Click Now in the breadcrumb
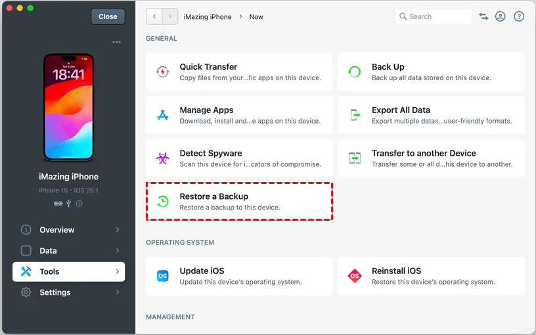The image size is (536, 335). (x=256, y=17)
